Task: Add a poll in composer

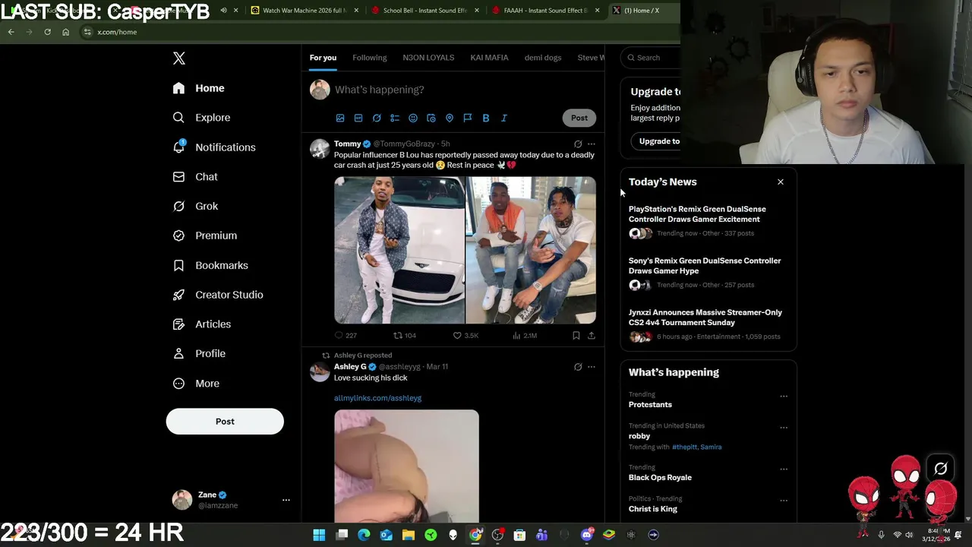Action: pyautogui.click(x=395, y=119)
